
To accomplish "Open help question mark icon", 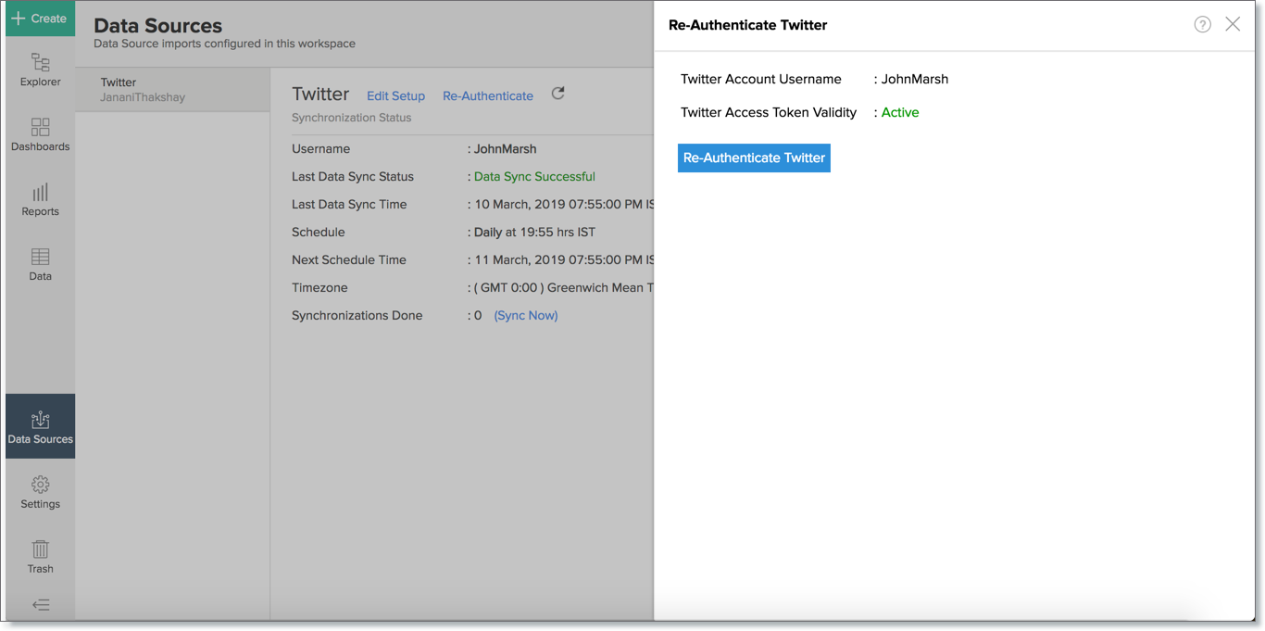I will coord(1202,25).
